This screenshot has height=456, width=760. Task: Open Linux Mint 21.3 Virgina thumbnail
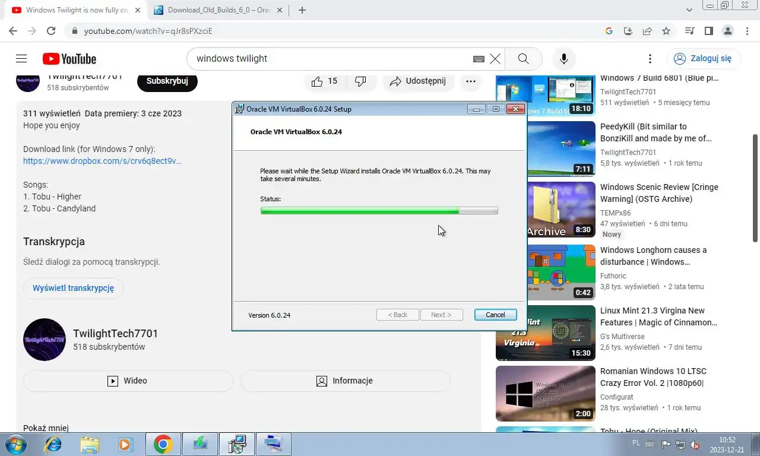[x=545, y=332]
